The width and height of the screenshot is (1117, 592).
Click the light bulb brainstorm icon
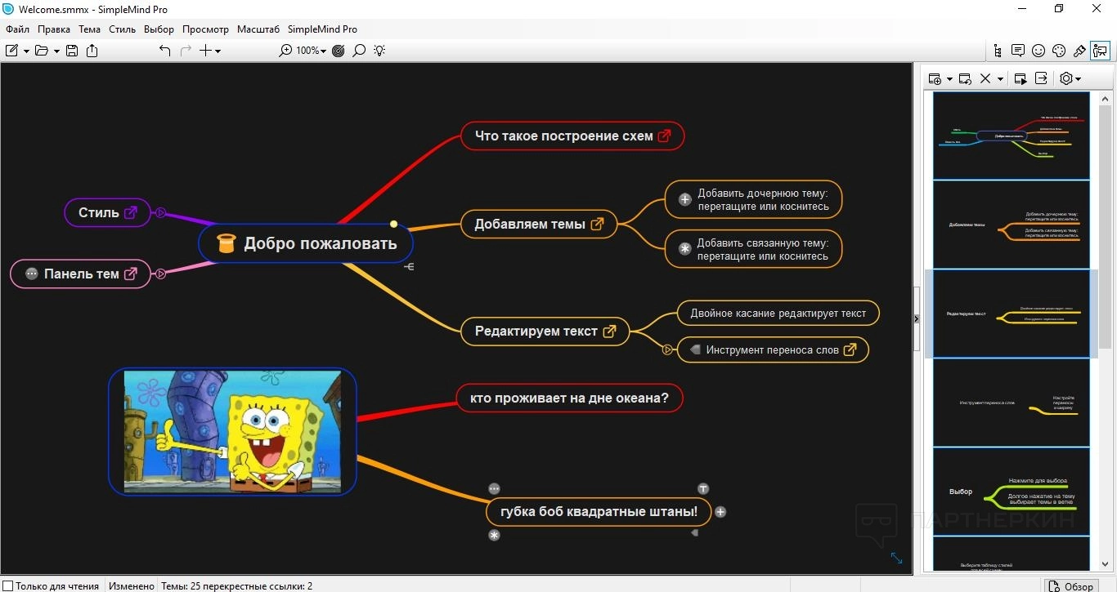pyautogui.click(x=379, y=51)
